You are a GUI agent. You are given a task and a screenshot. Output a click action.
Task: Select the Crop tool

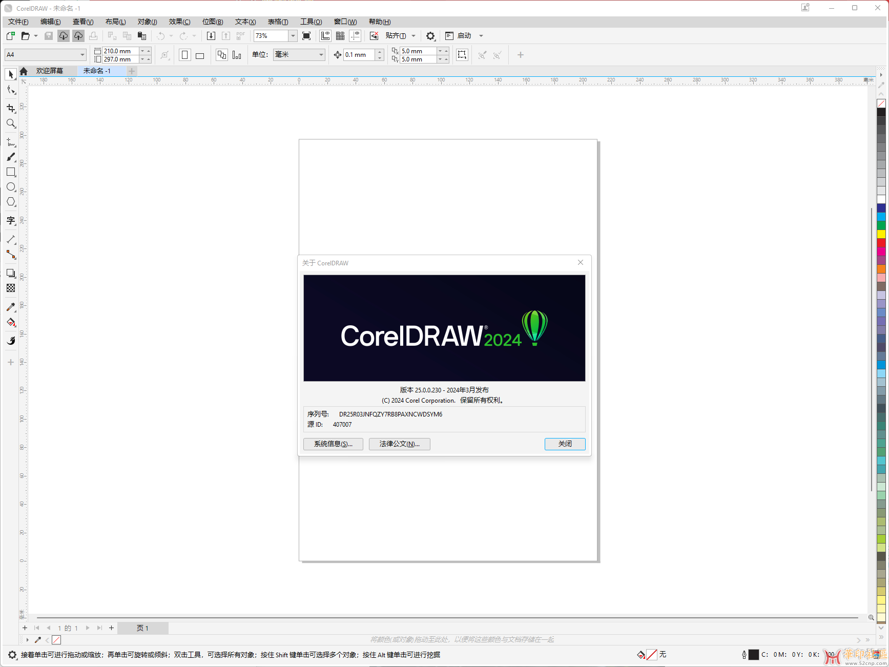point(11,108)
